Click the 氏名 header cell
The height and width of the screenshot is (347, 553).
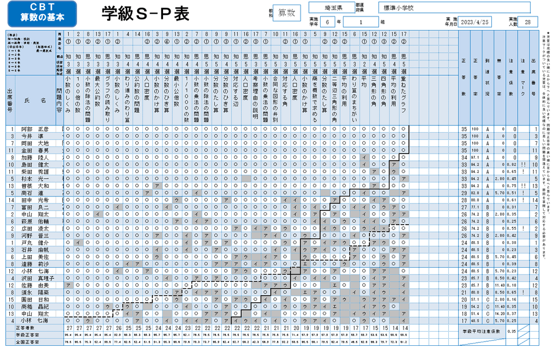(x=36, y=101)
